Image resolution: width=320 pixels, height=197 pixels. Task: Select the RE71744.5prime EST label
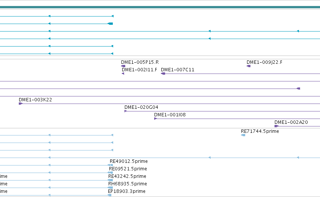point(260,131)
